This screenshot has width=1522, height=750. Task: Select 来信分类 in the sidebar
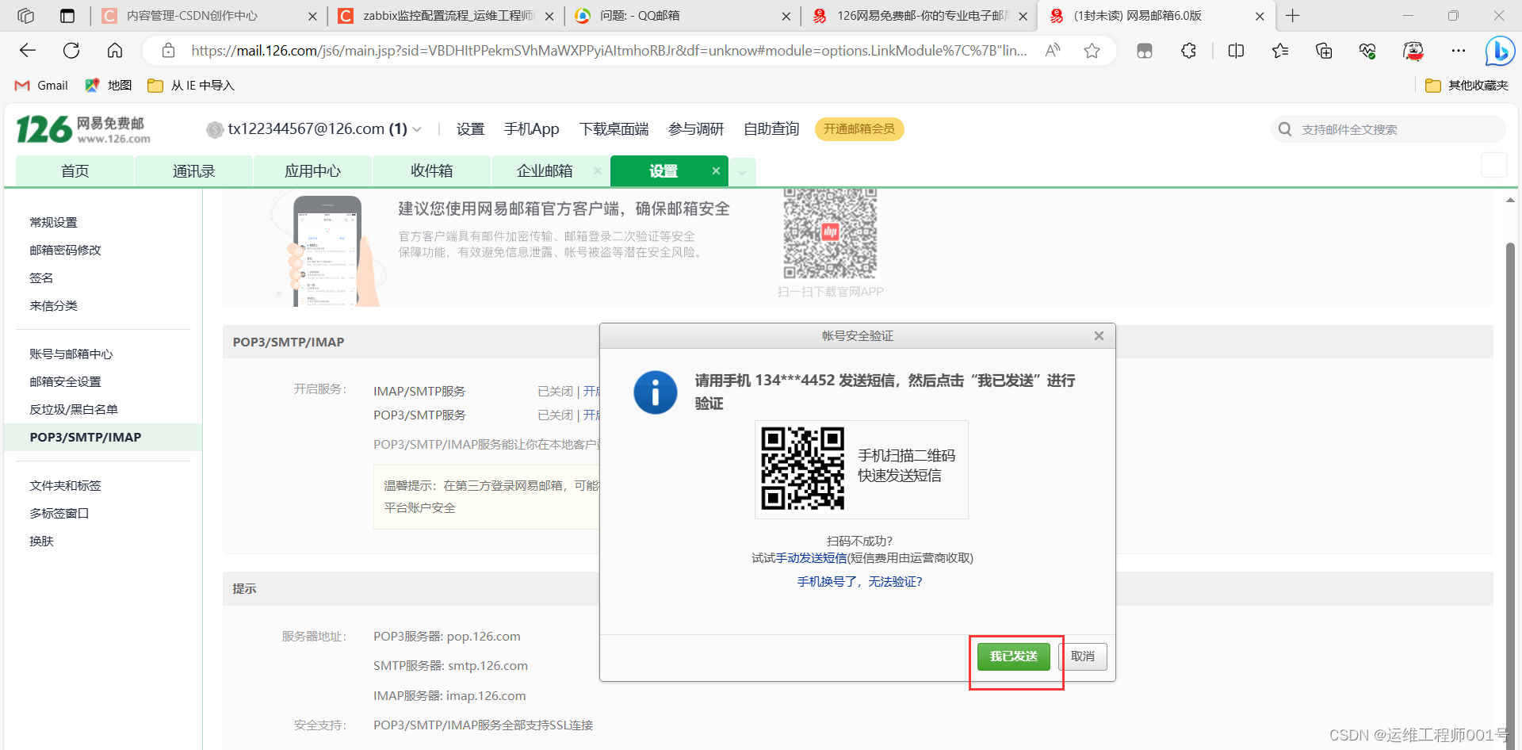[x=53, y=306]
